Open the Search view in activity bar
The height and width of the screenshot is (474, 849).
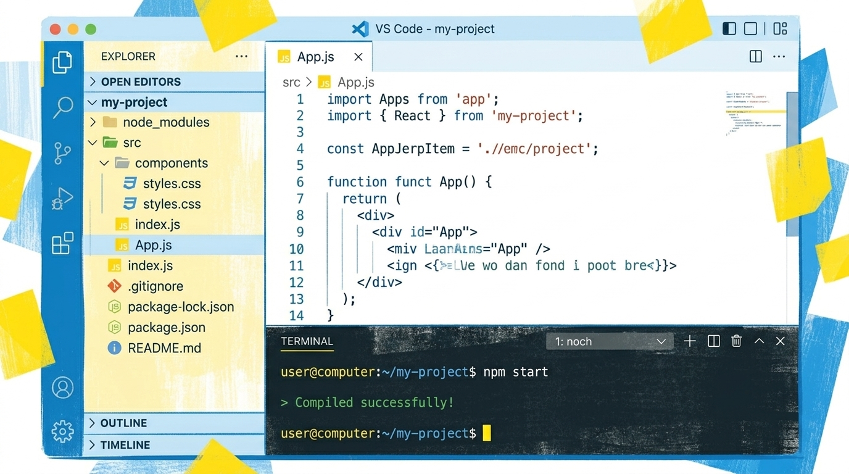(x=62, y=107)
